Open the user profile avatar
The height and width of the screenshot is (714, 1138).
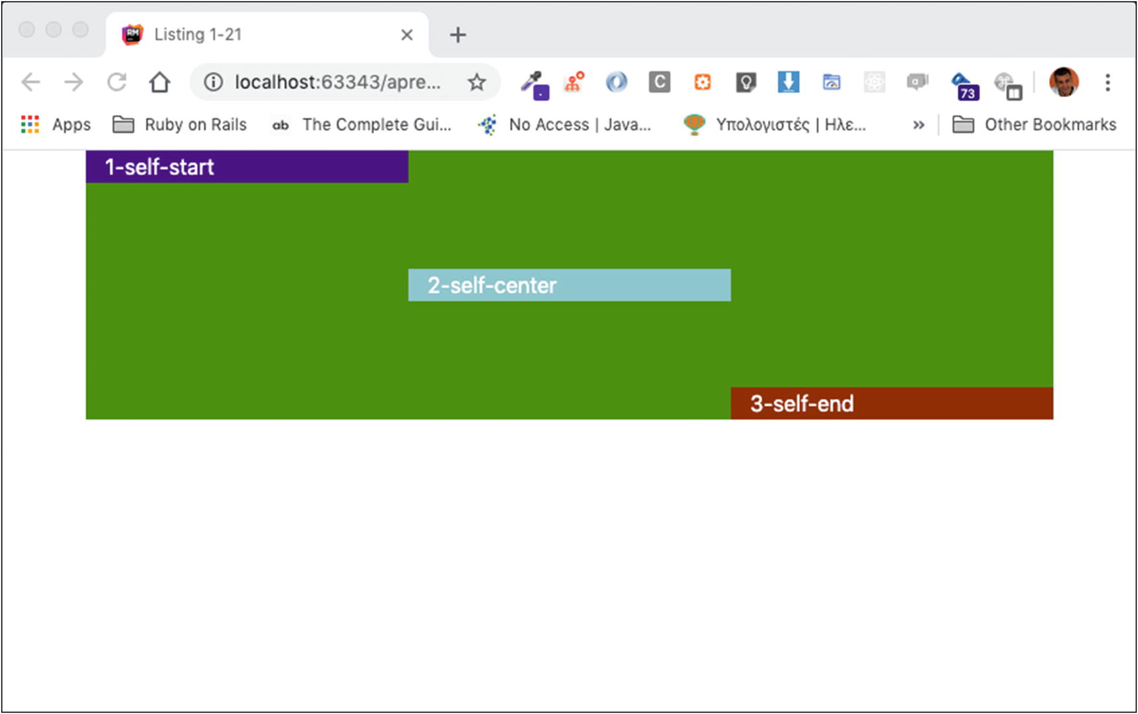tap(1064, 82)
